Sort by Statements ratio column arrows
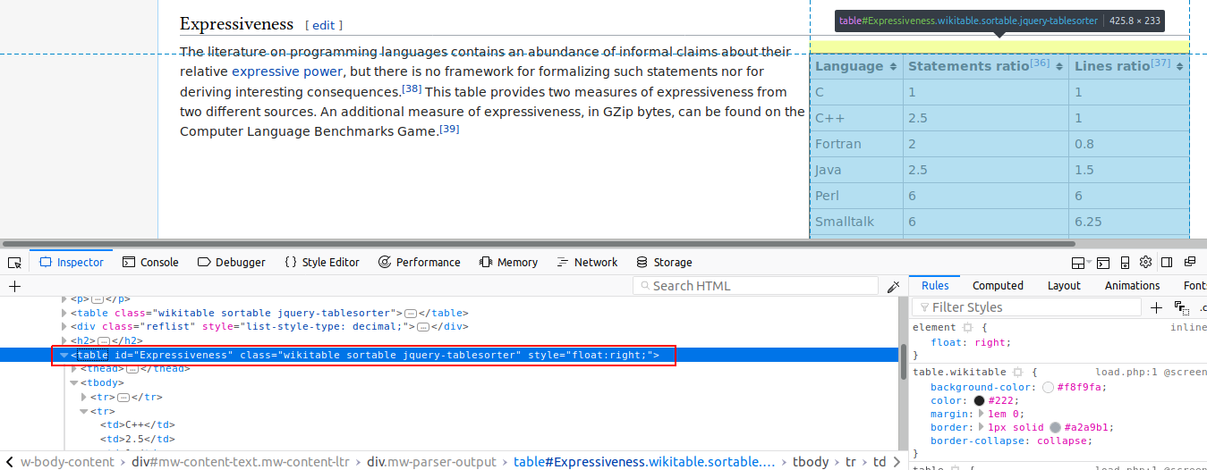This screenshot has width=1207, height=470. [1059, 66]
